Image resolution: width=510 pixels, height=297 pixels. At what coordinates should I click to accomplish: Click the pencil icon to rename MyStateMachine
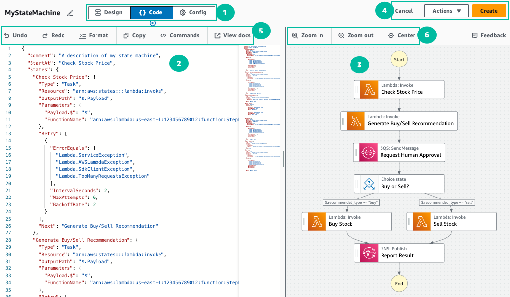pyautogui.click(x=69, y=13)
